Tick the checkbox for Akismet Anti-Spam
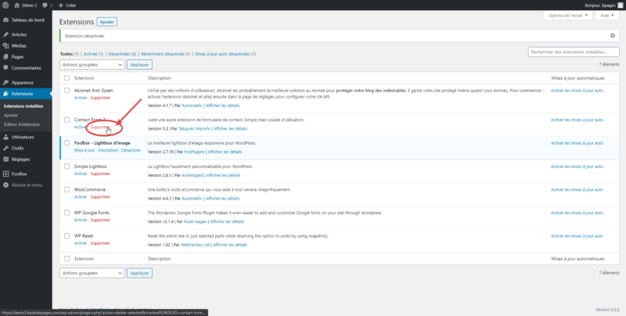Viewport: 626px width, 316px height. [x=67, y=91]
